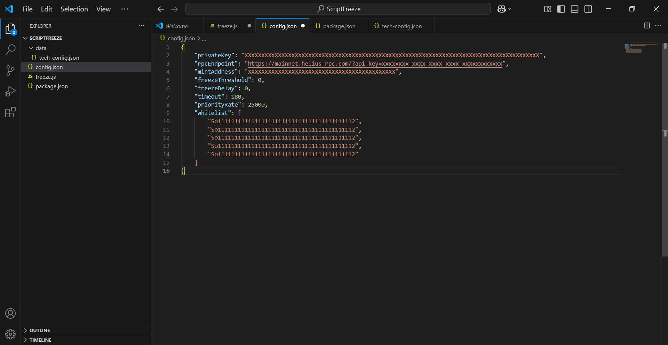Close the unsaved freeze.js tab dot
Screen dimensions: 668x345
pos(249,26)
